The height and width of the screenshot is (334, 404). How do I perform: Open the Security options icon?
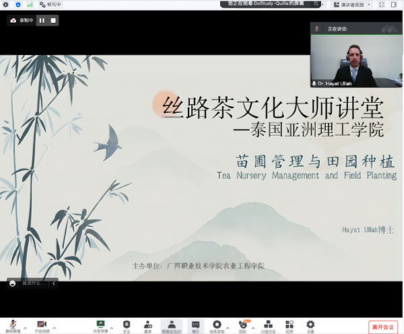tap(126, 325)
